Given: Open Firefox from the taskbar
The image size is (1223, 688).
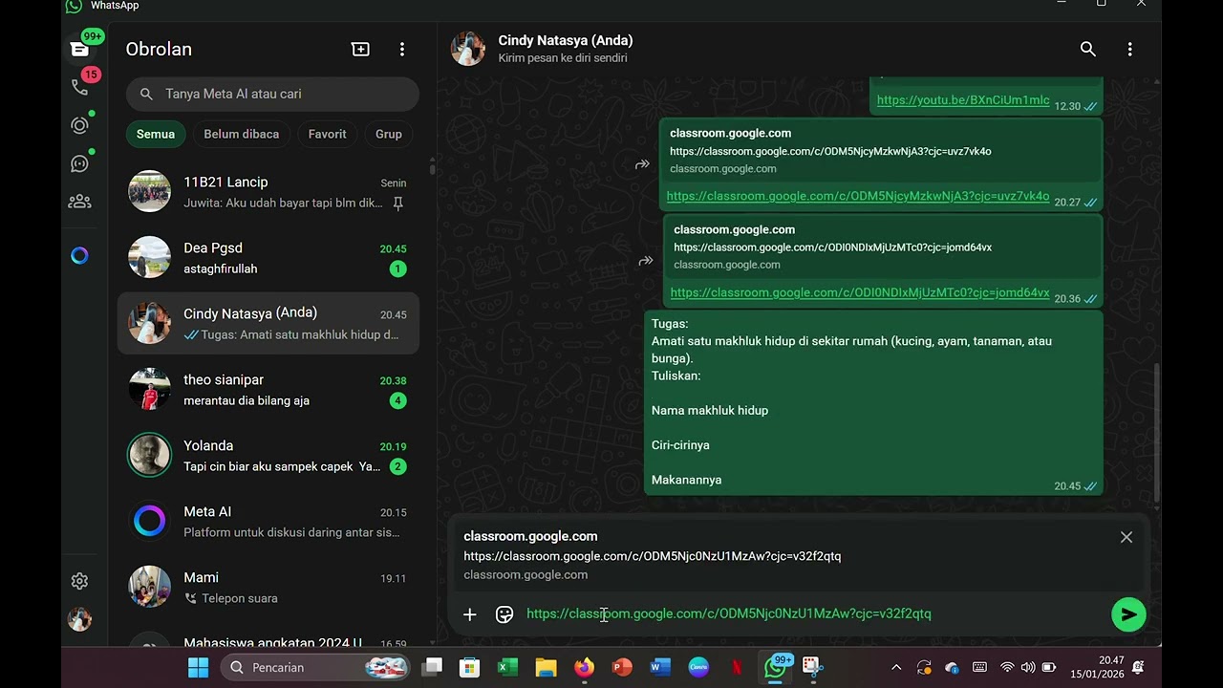Looking at the screenshot, I should (x=584, y=667).
